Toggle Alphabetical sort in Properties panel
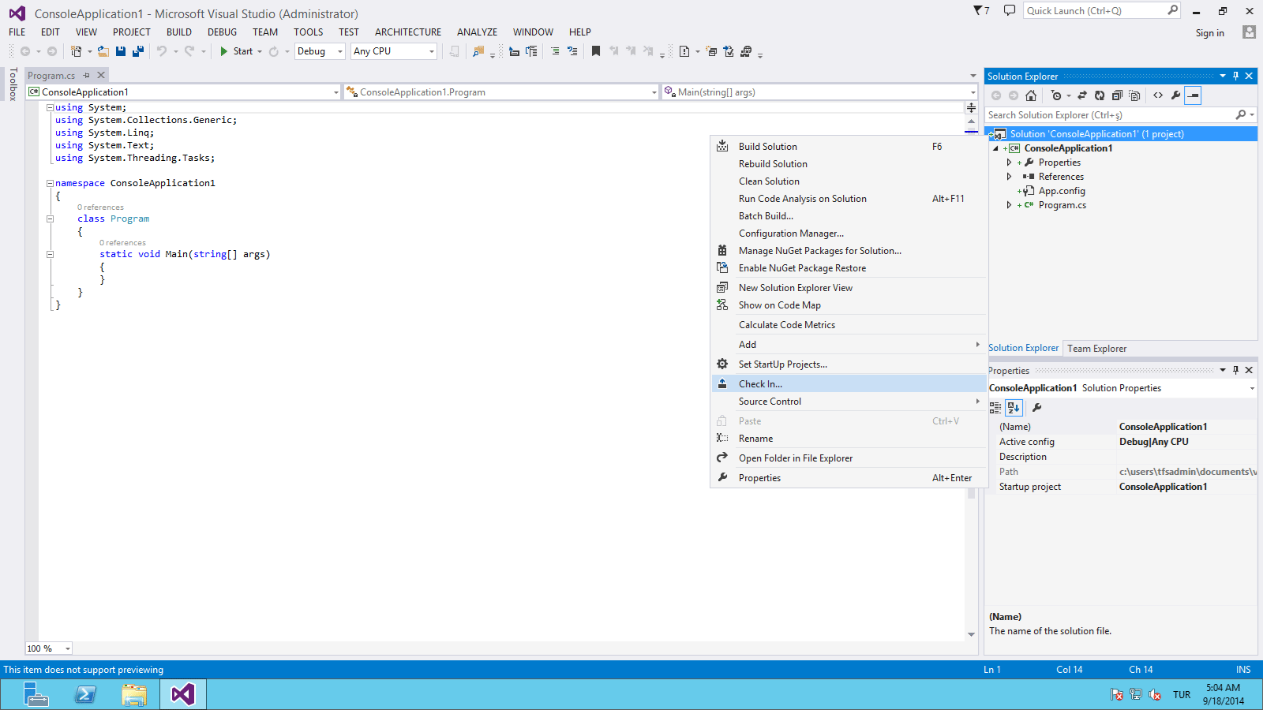 click(1014, 408)
